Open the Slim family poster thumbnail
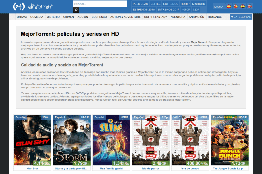This screenshot has width=262, height=174. 111,140
